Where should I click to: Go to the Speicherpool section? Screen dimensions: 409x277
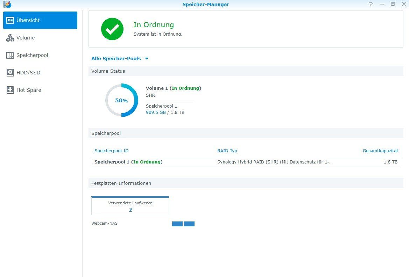[x=40, y=55]
